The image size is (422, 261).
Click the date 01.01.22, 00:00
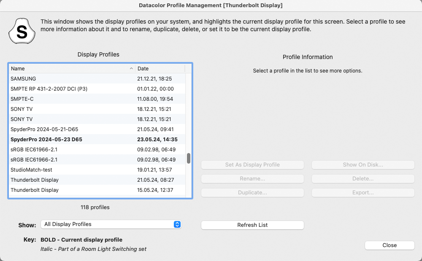155,89
